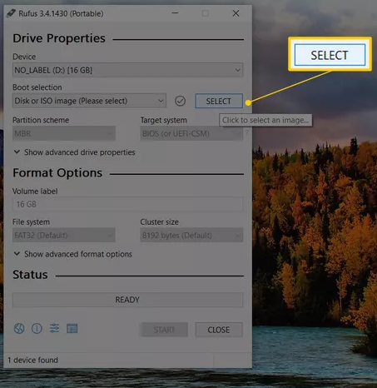The width and height of the screenshot is (377, 388).
Task: Open the language globe icon
Action: point(19,329)
